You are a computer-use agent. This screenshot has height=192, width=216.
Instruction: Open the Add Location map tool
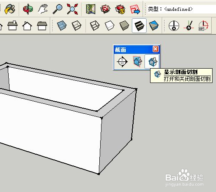point(91,9)
